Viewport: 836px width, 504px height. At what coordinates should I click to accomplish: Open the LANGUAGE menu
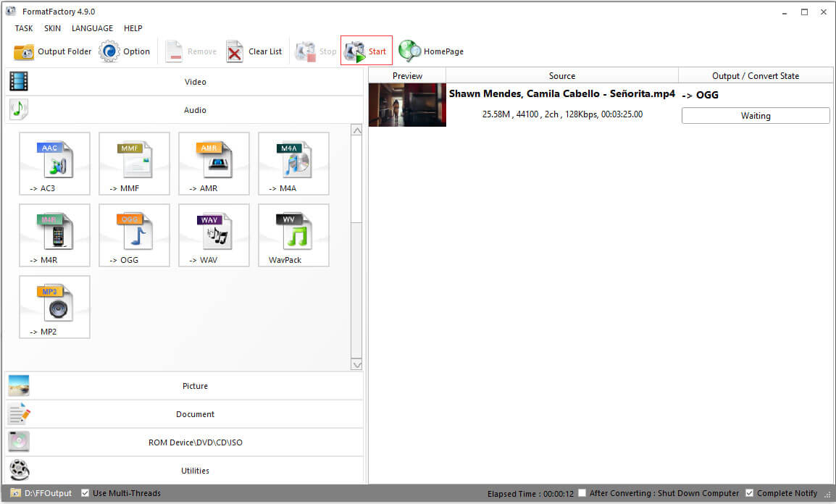pyautogui.click(x=92, y=28)
